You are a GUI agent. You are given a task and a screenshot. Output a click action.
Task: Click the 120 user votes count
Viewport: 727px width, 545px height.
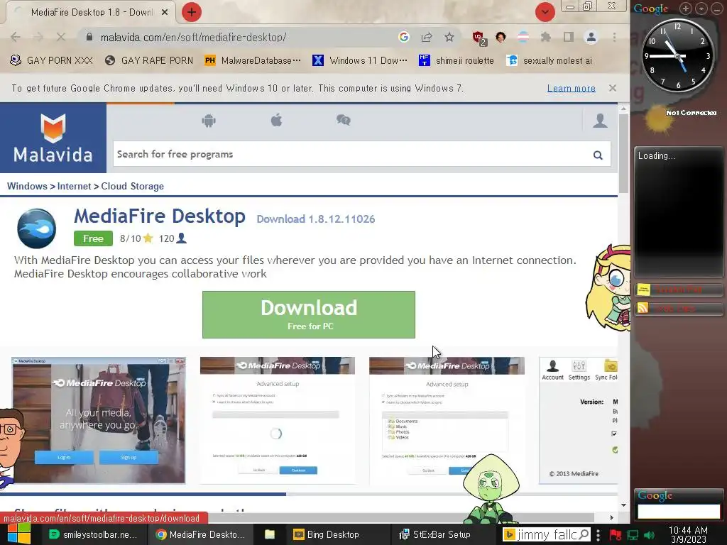click(x=173, y=238)
